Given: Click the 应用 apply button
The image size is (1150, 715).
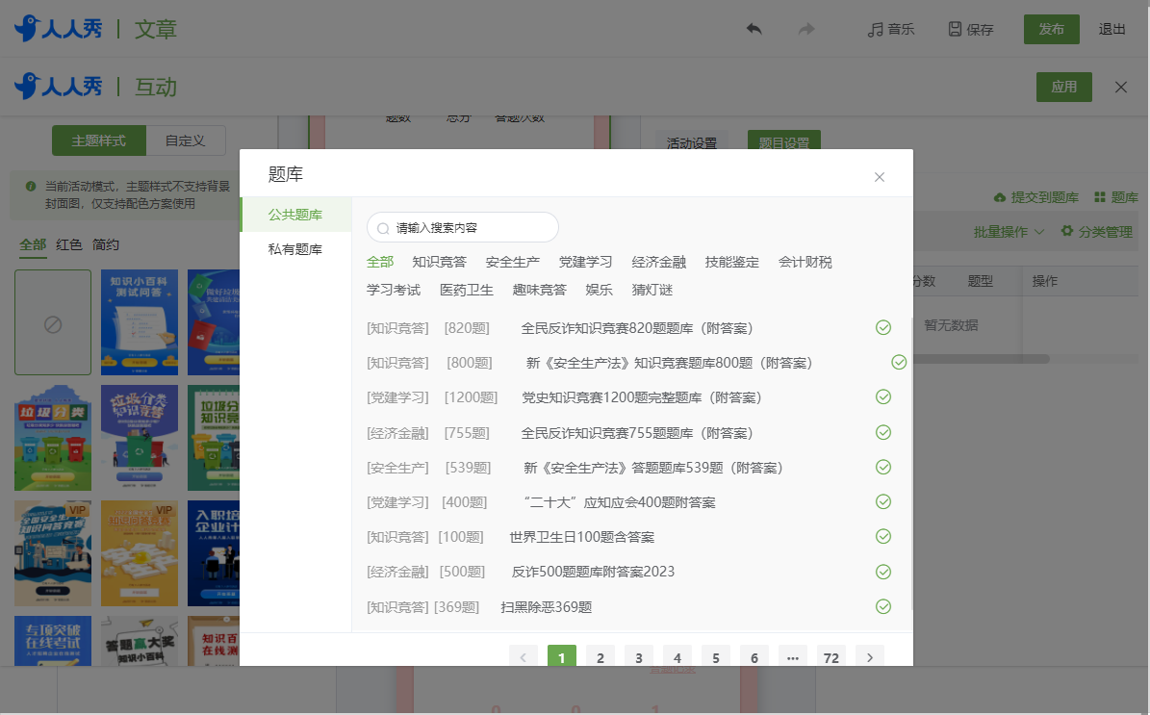Looking at the screenshot, I should tap(1064, 87).
